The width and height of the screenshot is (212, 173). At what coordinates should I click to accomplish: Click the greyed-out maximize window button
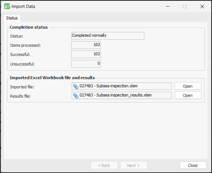(185, 6)
